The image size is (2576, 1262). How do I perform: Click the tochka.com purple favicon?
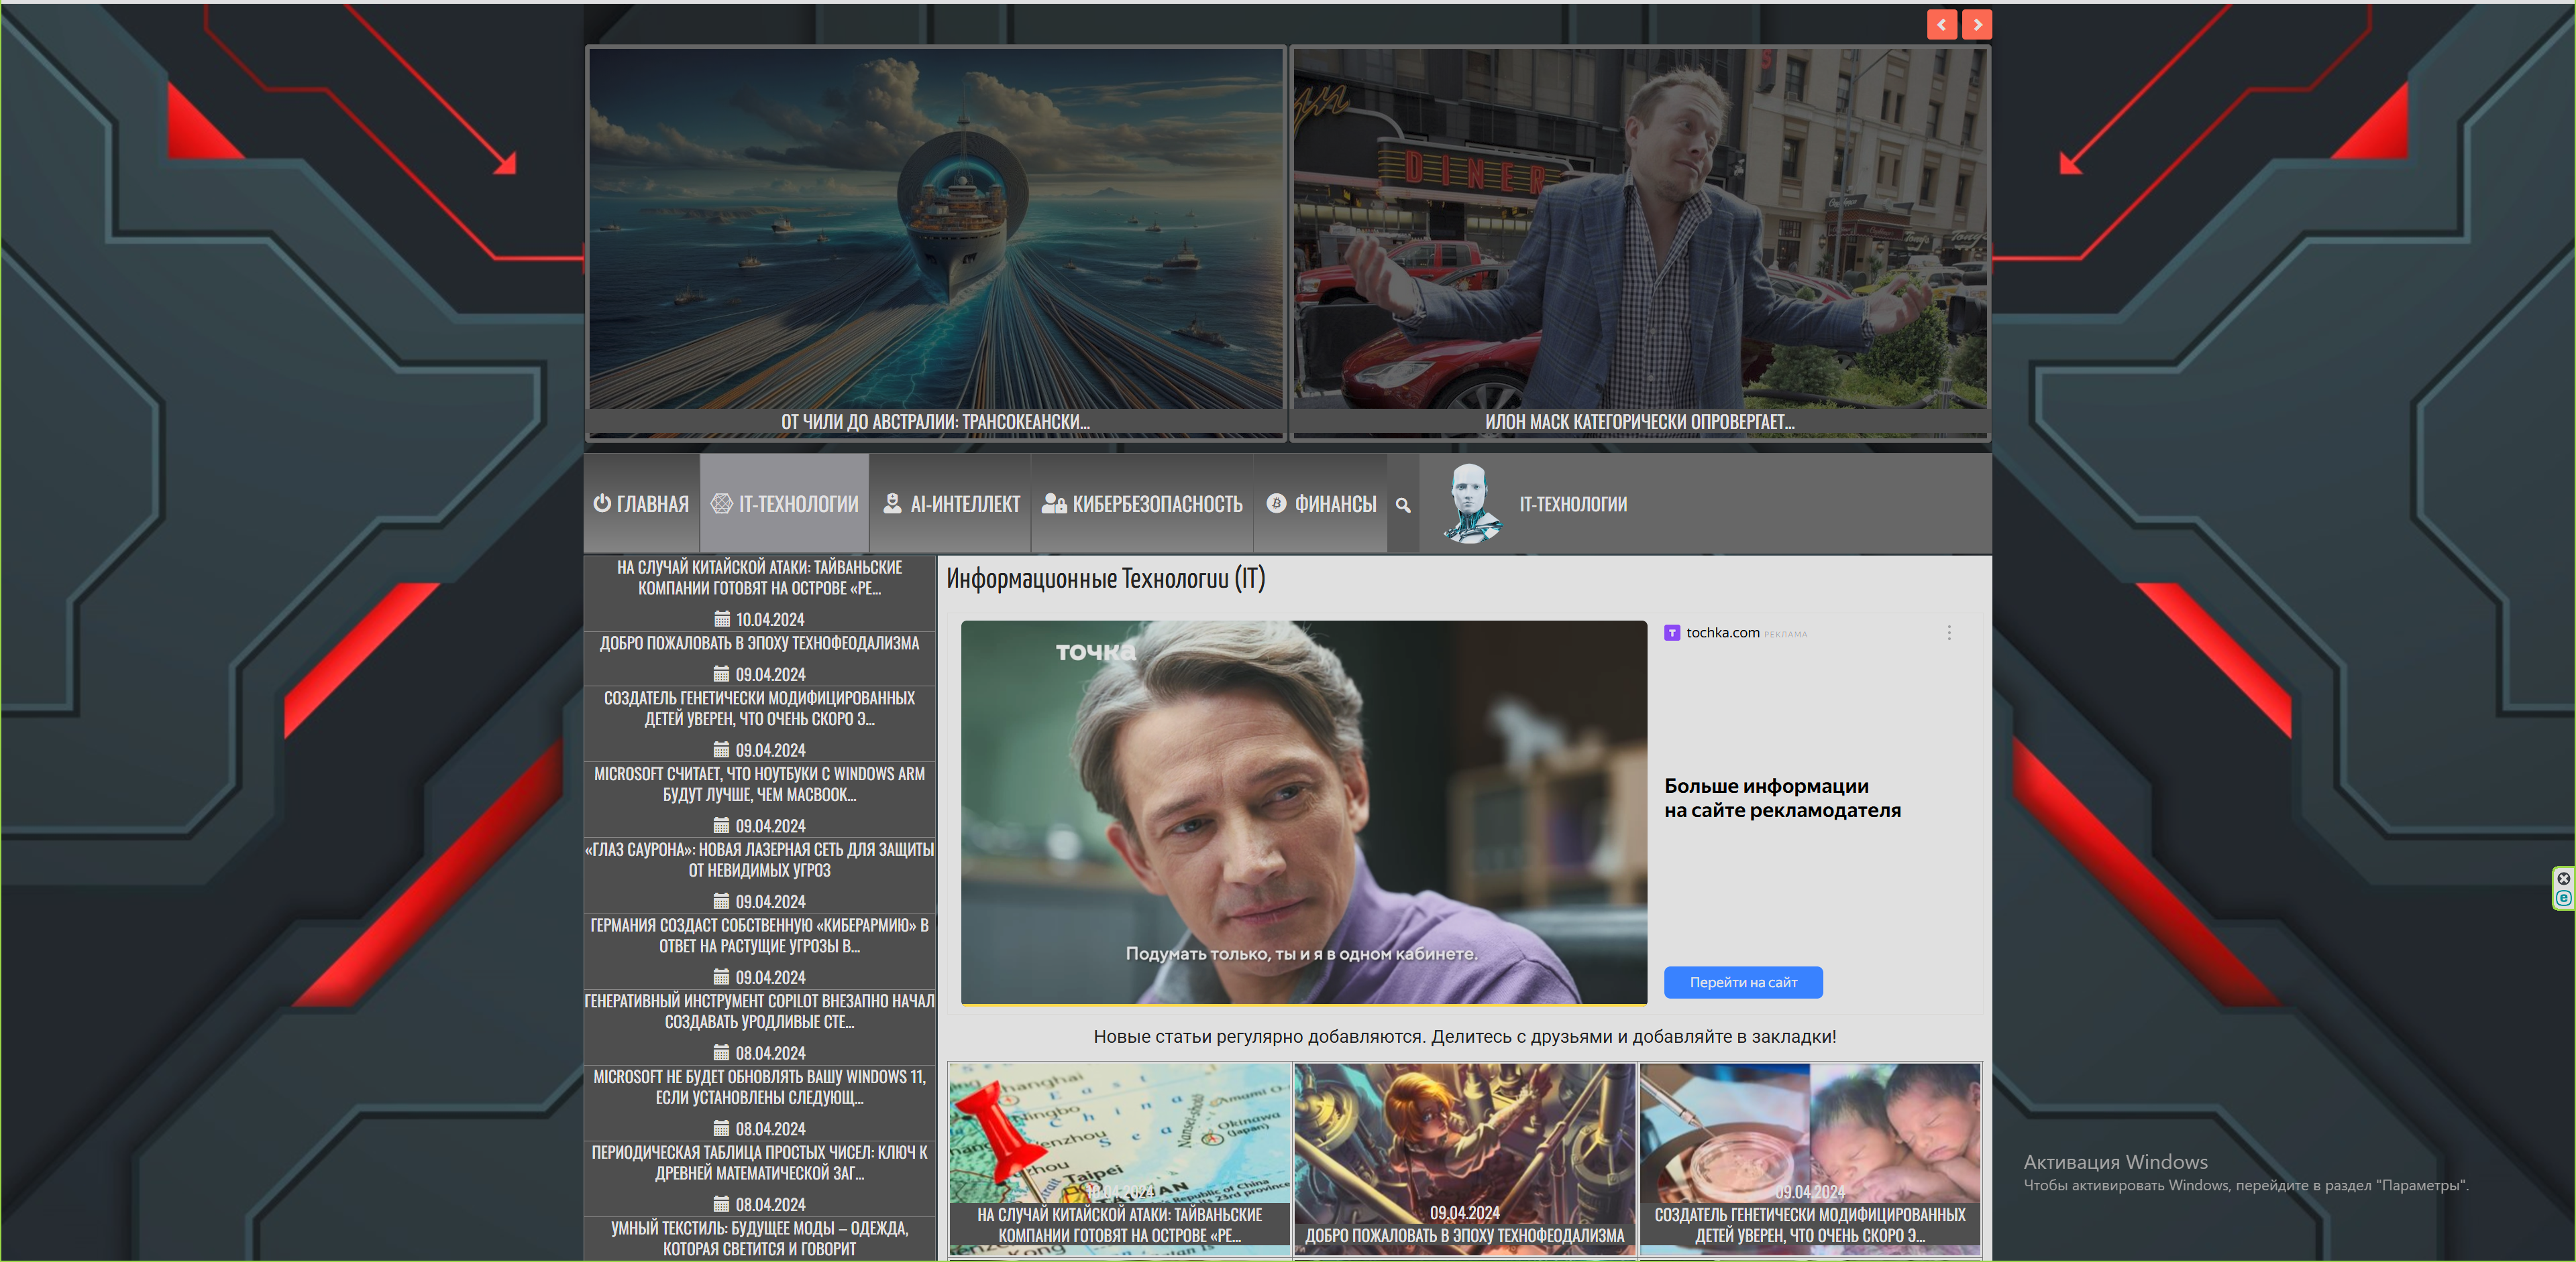(1672, 633)
